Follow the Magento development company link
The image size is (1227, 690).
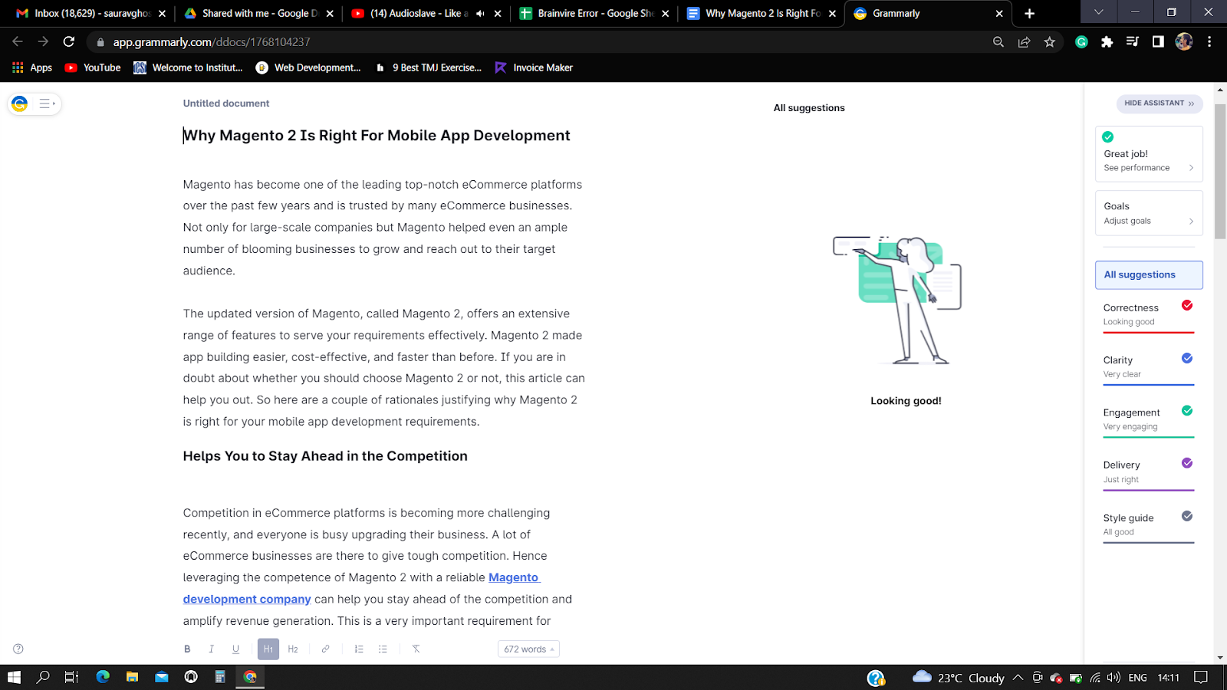coord(361,588)
